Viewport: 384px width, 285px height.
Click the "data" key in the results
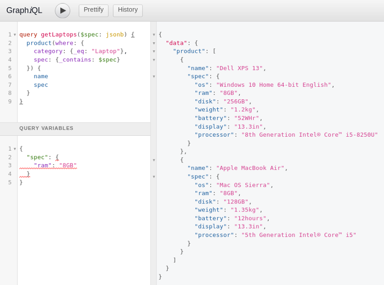tap(177, 43)
